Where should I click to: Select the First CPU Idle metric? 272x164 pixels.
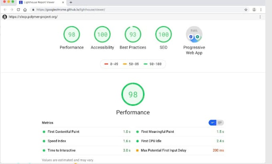coord(180,141)
